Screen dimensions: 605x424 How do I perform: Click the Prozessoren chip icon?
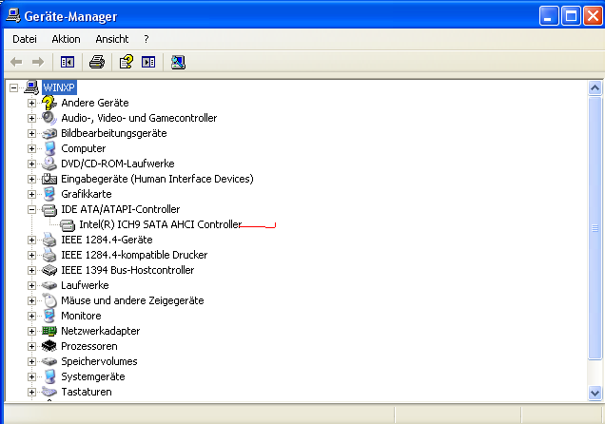(49, 346)
